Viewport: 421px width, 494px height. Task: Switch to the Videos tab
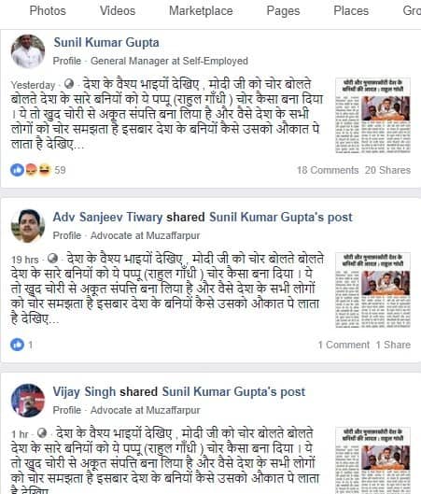[x=118, y=10]
